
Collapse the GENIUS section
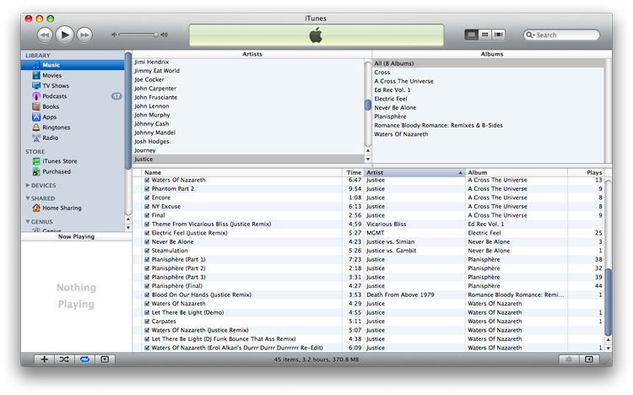pyautogui.click(x=28, y=222)
